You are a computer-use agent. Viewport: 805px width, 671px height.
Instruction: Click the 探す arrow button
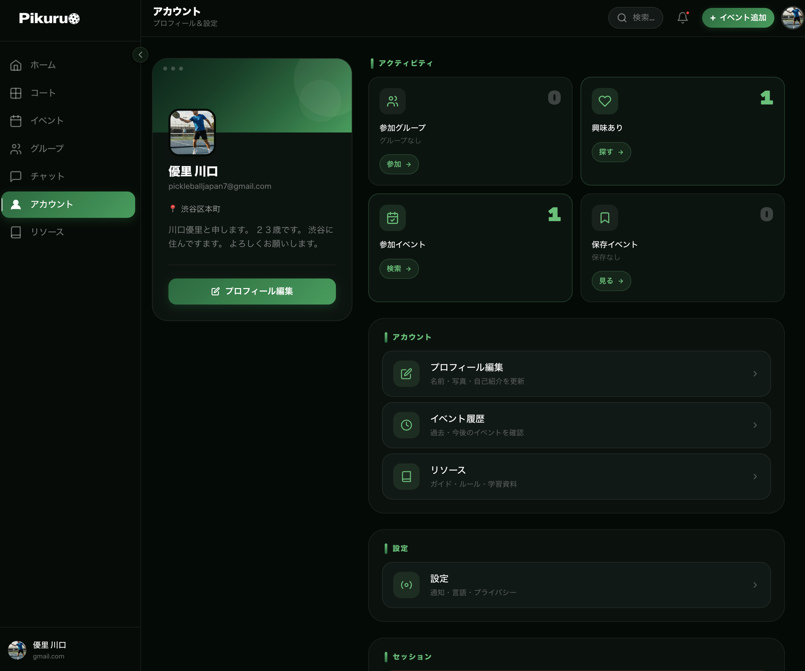tap(611, 152)
